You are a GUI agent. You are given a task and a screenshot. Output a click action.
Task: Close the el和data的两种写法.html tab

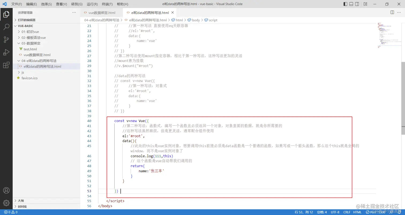[x=172, y=13]
